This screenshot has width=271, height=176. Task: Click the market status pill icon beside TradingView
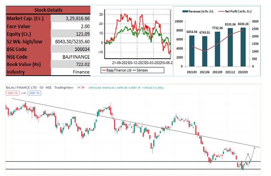81,88
